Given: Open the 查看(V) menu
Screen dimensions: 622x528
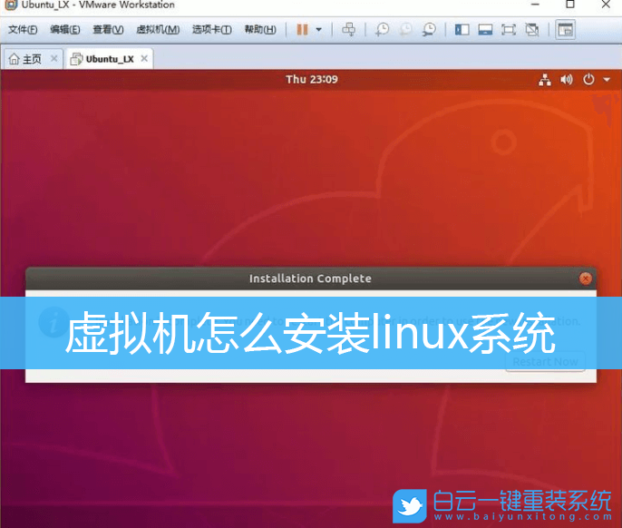Looking at the screenshot, I should coord(108,29).
